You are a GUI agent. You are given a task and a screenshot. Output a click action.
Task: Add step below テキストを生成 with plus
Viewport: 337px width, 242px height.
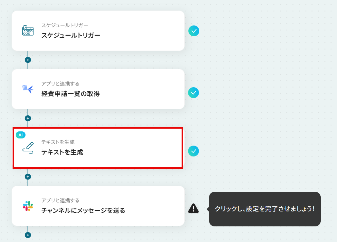[28, 176]
